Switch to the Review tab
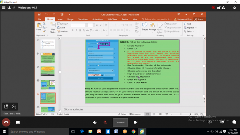 pos(125,20)
